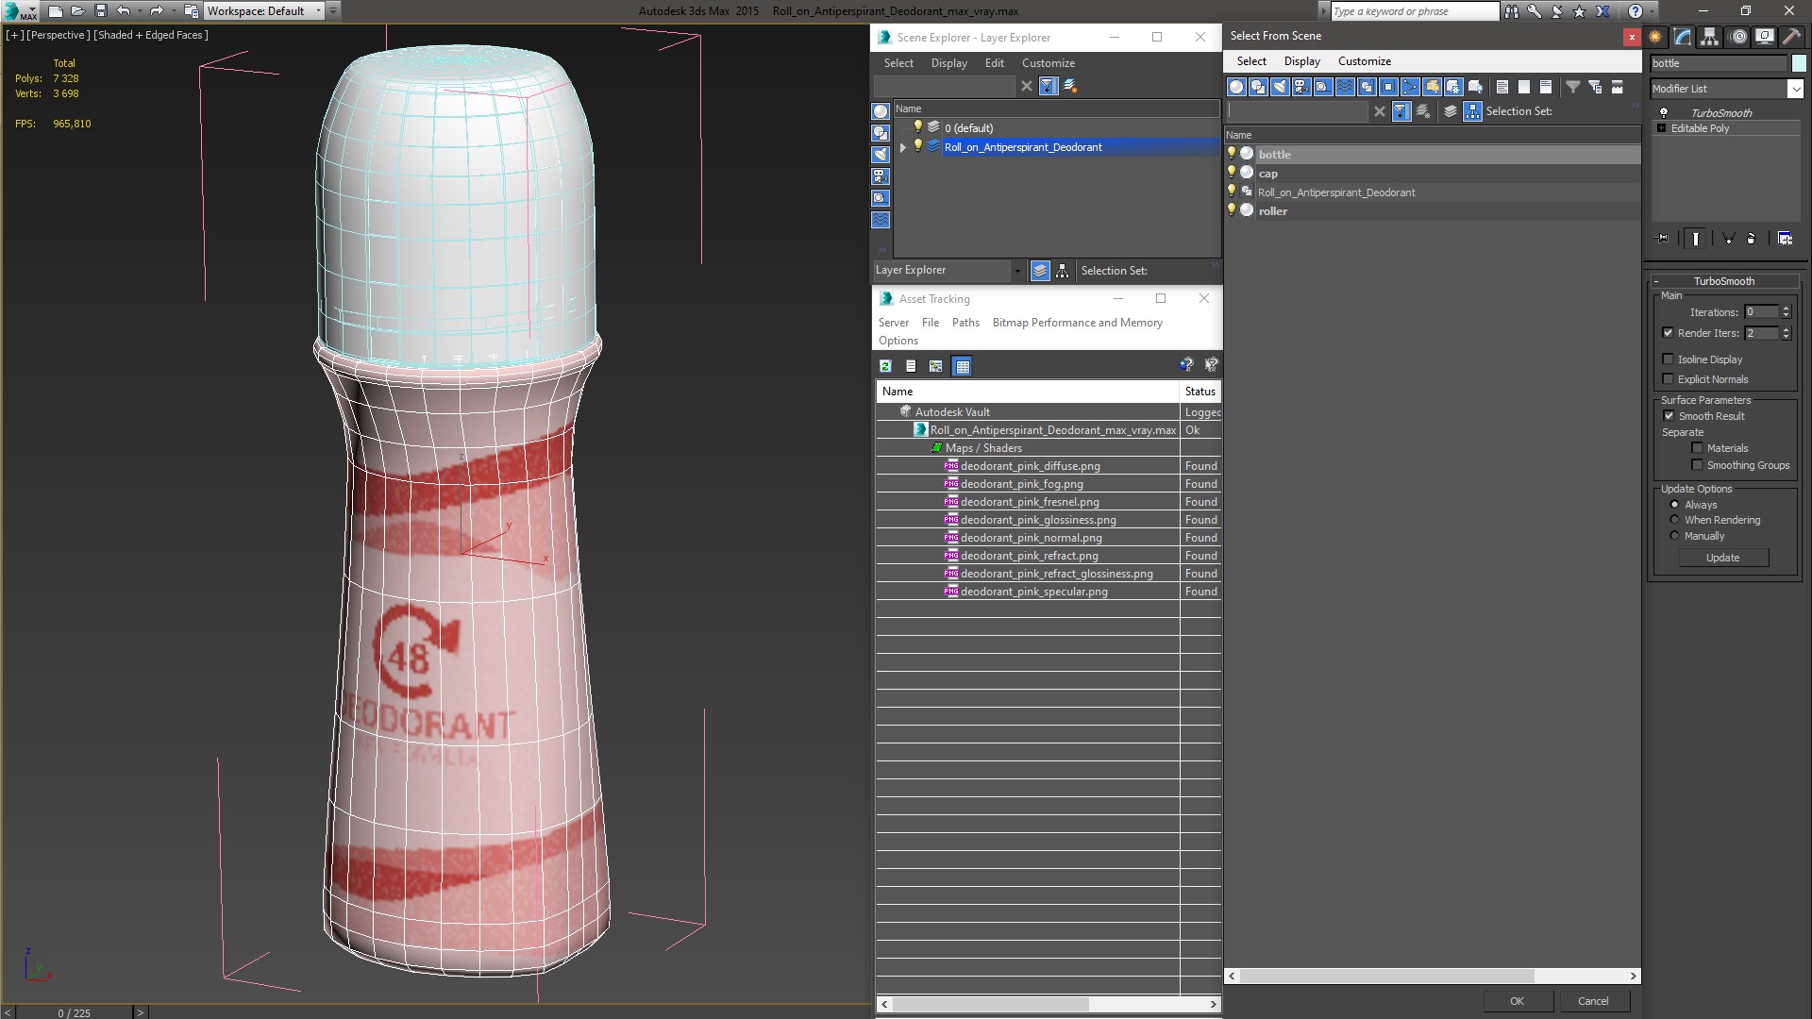Image resolution: width=1812 pixels, height=1019 pixels.
Task: Toggle Show End Result in modifier stack
Action: point(1696,239)
